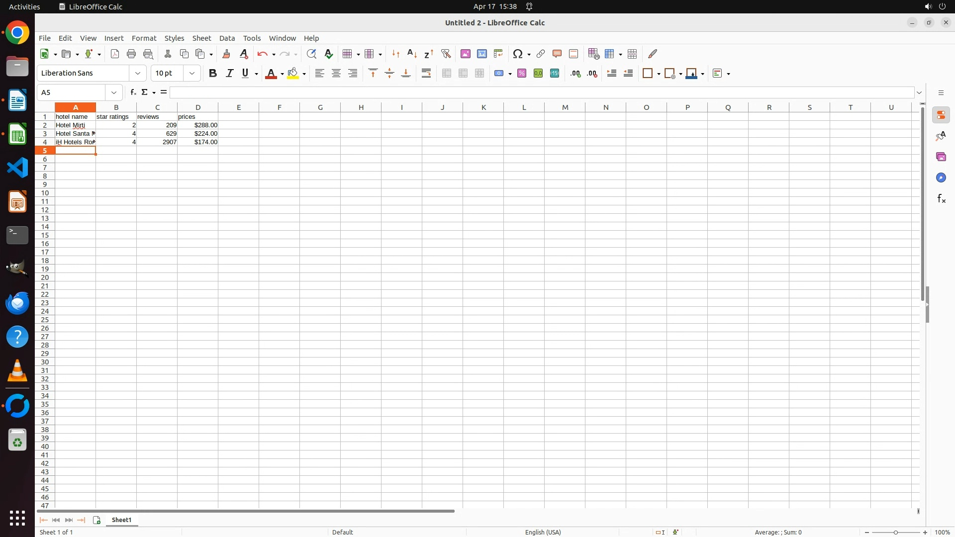Click the Format as Currency icon
Viewport: 955px width, 537px height.
coord(500,74)
